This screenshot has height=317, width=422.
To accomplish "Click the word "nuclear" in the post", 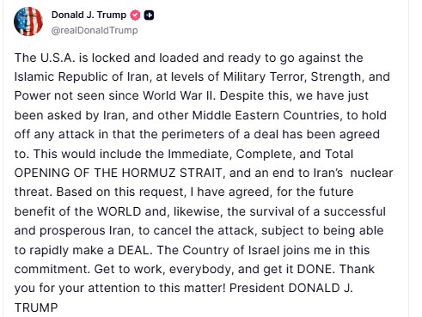I will pos(371,173).
